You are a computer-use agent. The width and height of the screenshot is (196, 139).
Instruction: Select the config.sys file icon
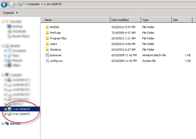click(x=47, y=61)
